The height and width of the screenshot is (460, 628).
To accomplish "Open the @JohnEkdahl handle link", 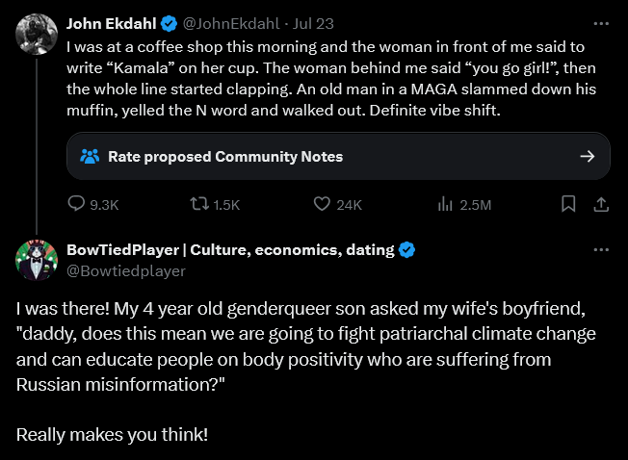I will 231,24.
